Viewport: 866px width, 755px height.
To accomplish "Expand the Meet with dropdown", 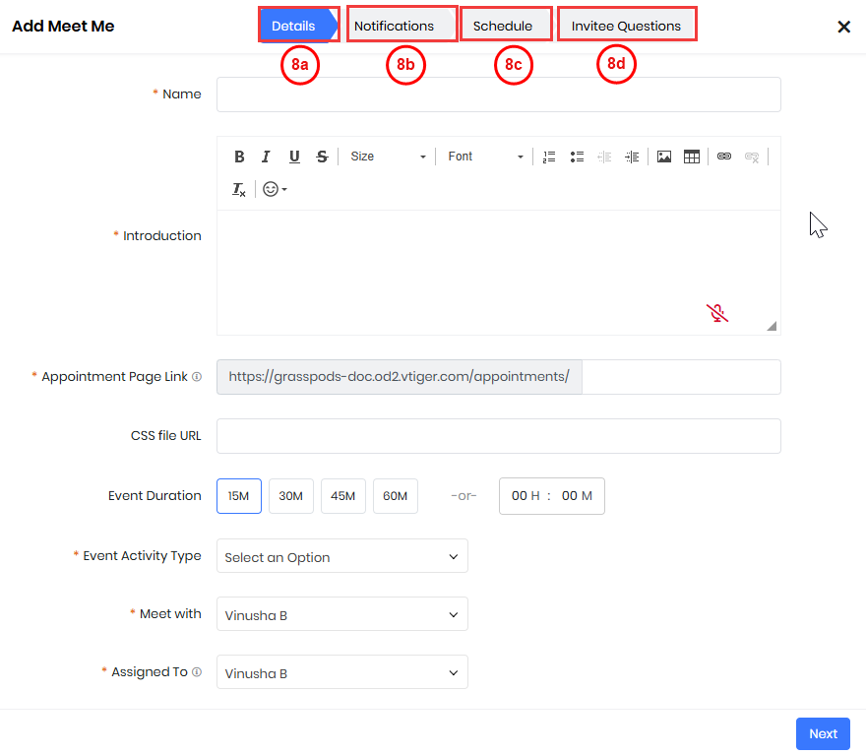I will pos(341,614).
